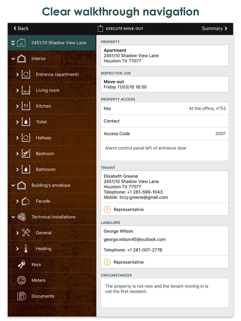Screen dimensions: 241x321
Task: Add a tenant representative with the plus icon
Action: [x=107, y=209]
